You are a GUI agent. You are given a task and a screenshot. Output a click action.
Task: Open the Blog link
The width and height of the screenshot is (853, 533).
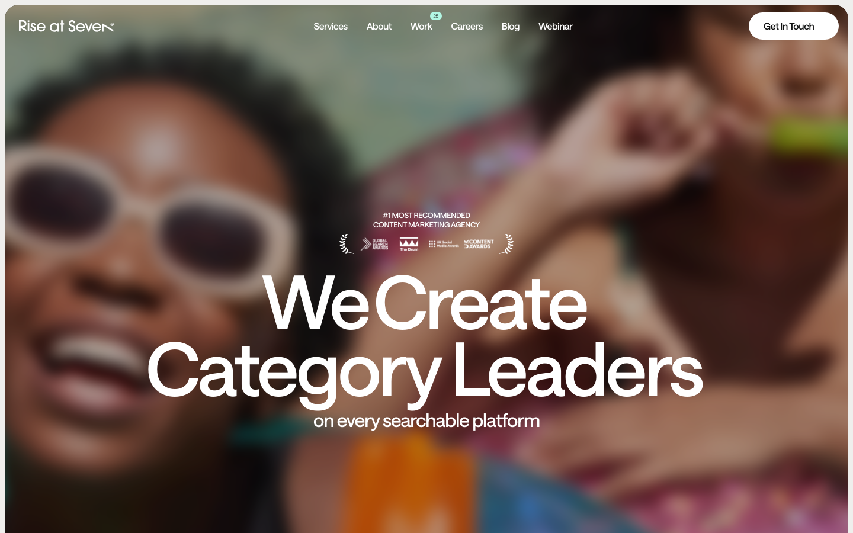pyautogui.click(x=511, y=26)
